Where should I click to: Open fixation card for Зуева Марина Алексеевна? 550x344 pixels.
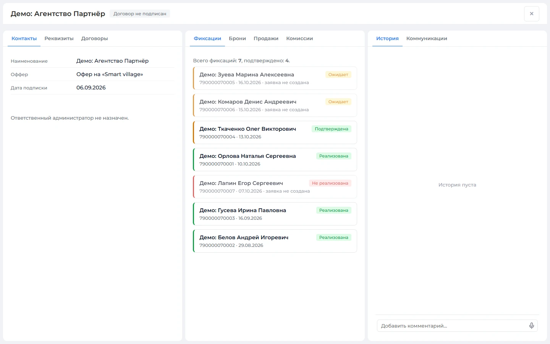[x=275, y=78]
